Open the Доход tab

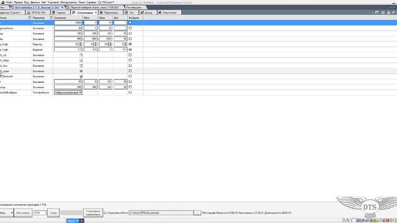[x=148, y=12]
